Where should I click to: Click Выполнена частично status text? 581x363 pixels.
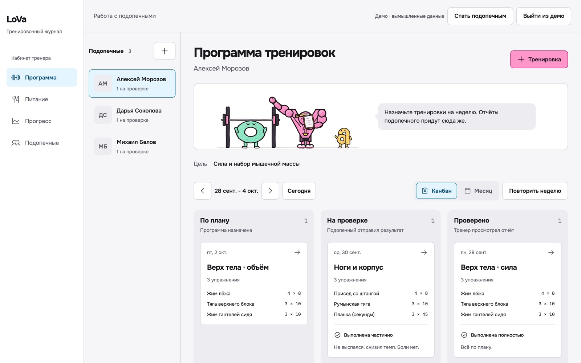[368, 335]
